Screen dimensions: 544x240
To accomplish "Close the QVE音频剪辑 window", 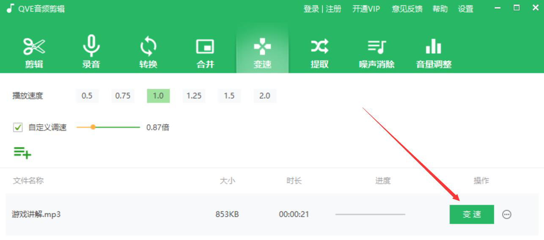I will [x=535, y=8].
